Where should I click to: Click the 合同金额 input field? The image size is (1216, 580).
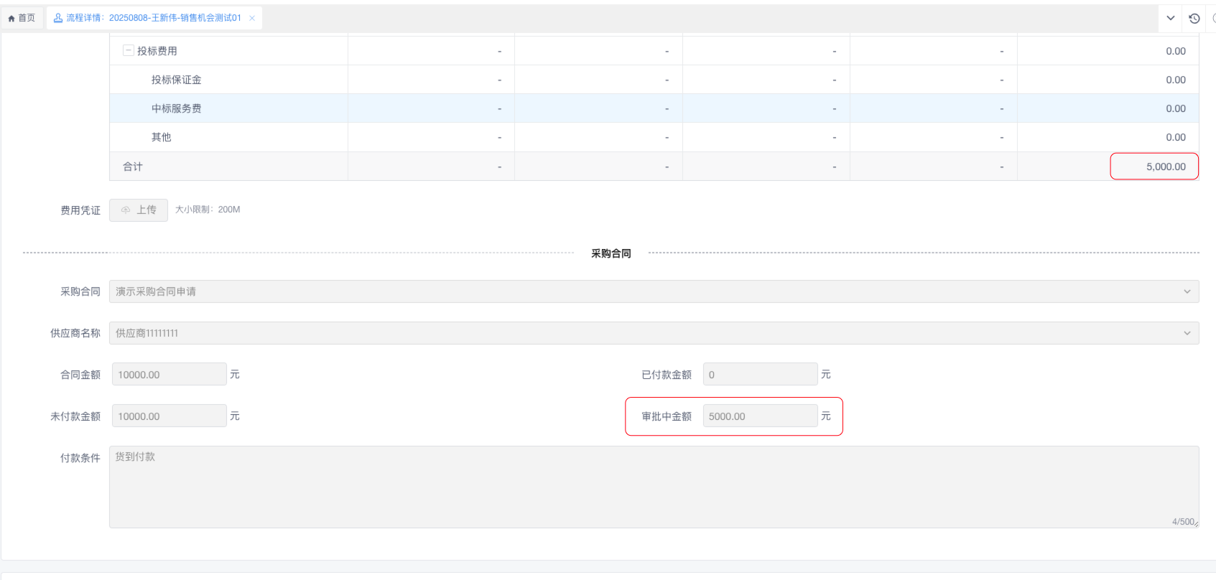(169, 375)
